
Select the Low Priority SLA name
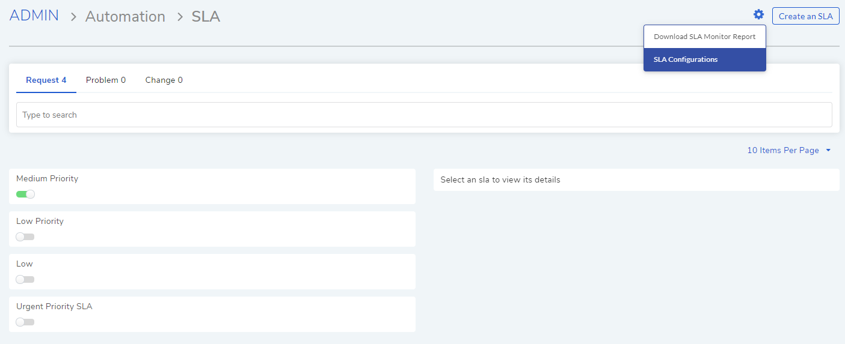40,221
